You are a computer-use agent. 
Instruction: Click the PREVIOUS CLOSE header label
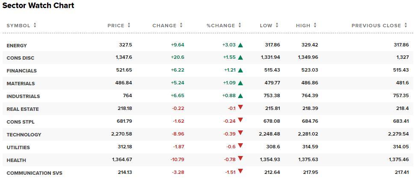click(376, 26)
